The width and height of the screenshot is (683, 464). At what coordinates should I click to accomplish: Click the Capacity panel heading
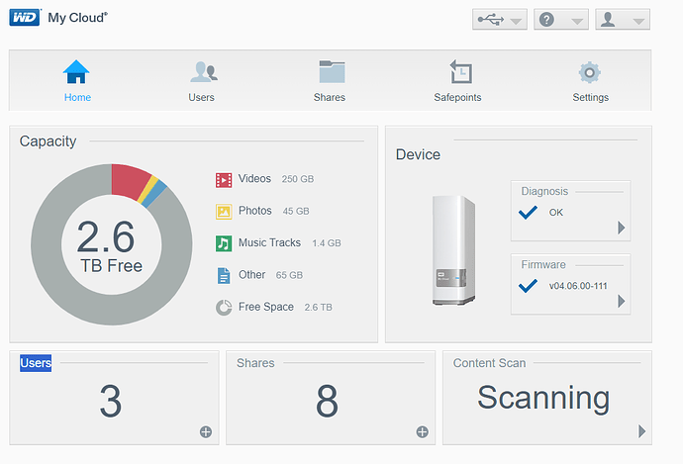[48, 141]
